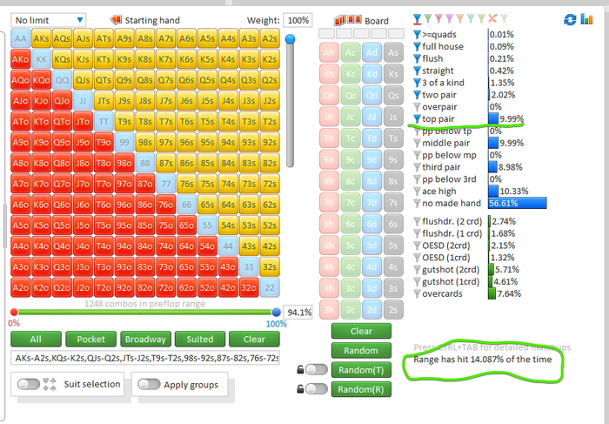
Task: Select the Ah card on the board
Action: 329,52
